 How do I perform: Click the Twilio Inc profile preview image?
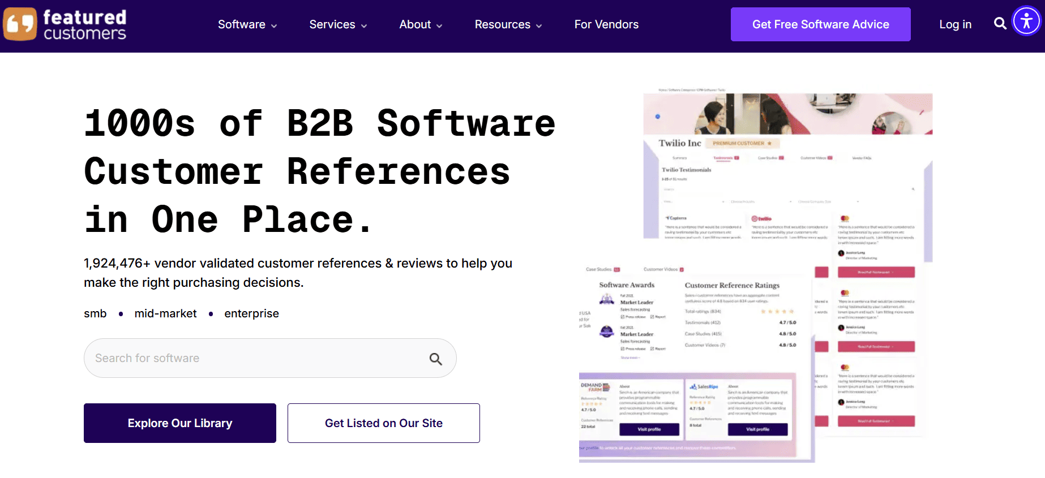click(756, 275)
